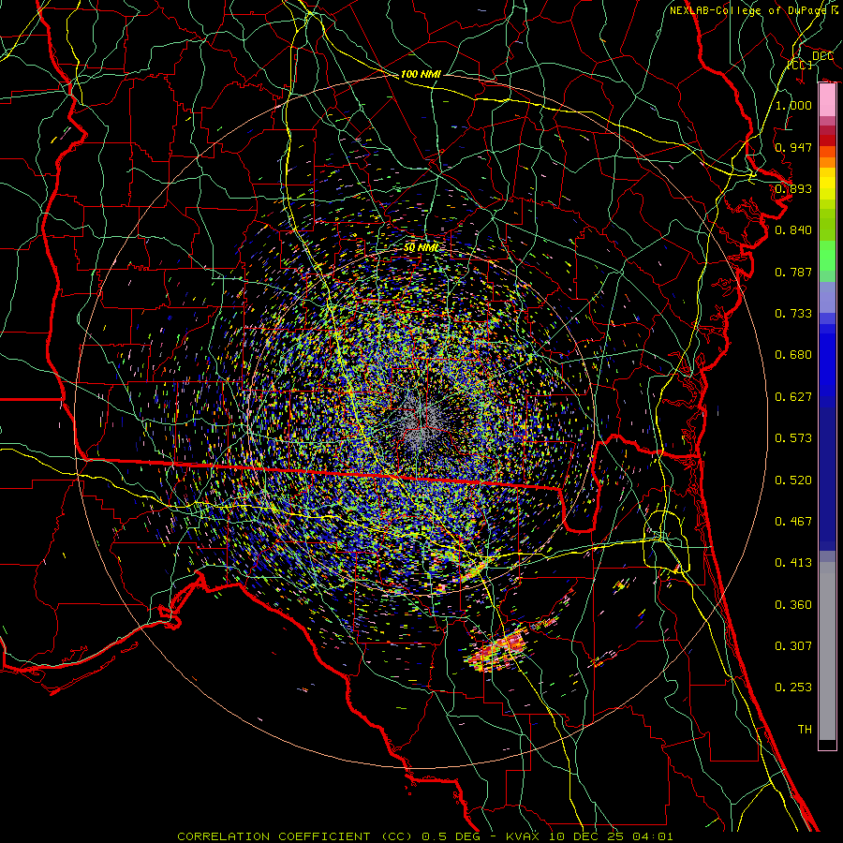Viewport: 843px width, 843px height.
Task: Select the 0.840 scale value
Action: tap(793, 230)
